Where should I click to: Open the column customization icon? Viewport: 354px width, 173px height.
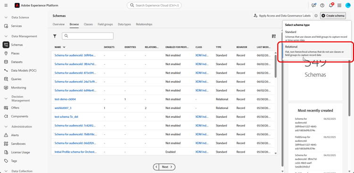pos(274,36)
